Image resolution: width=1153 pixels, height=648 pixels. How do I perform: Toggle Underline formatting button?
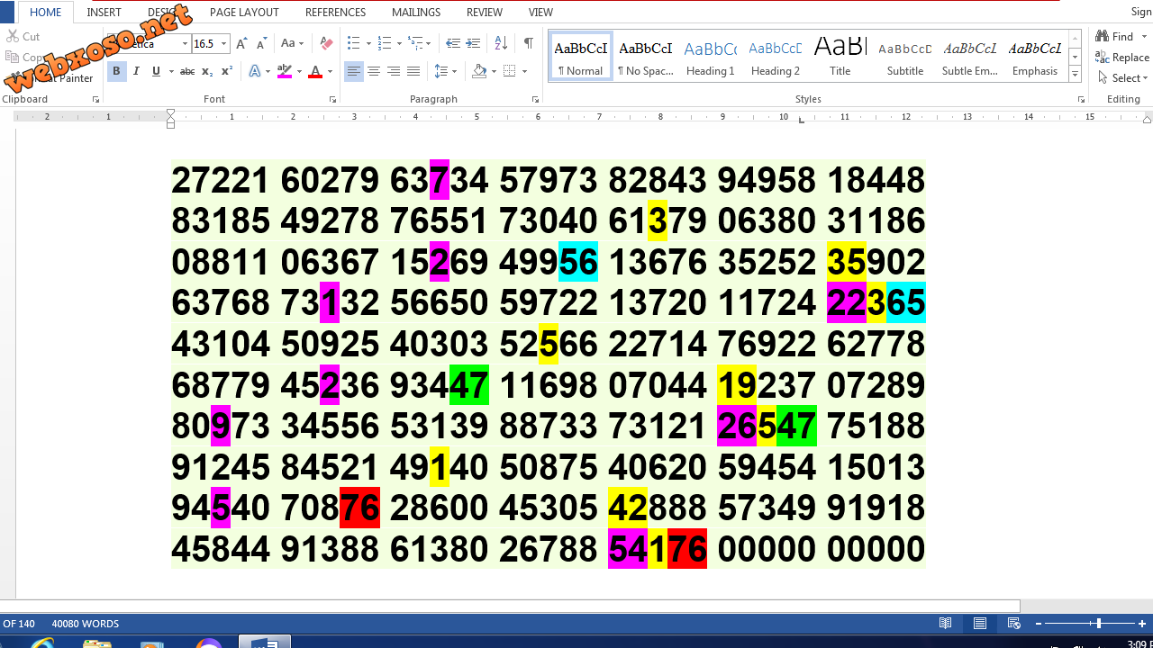156,71
